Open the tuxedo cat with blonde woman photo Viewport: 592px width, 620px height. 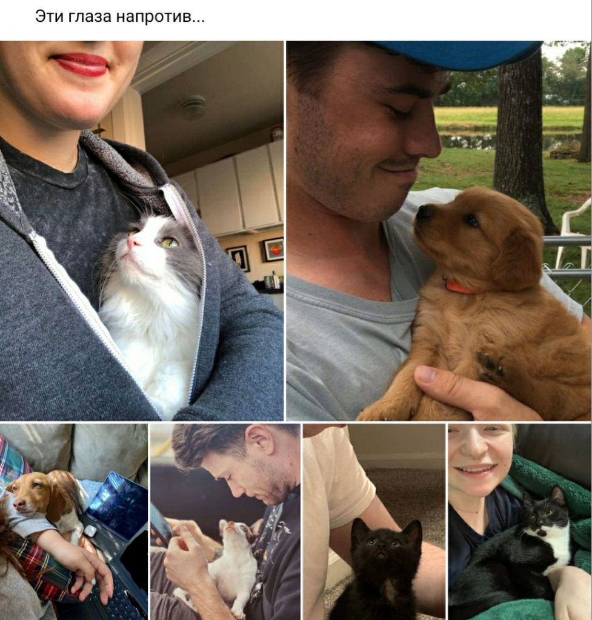pyautogui.click(x=520, y=522)
